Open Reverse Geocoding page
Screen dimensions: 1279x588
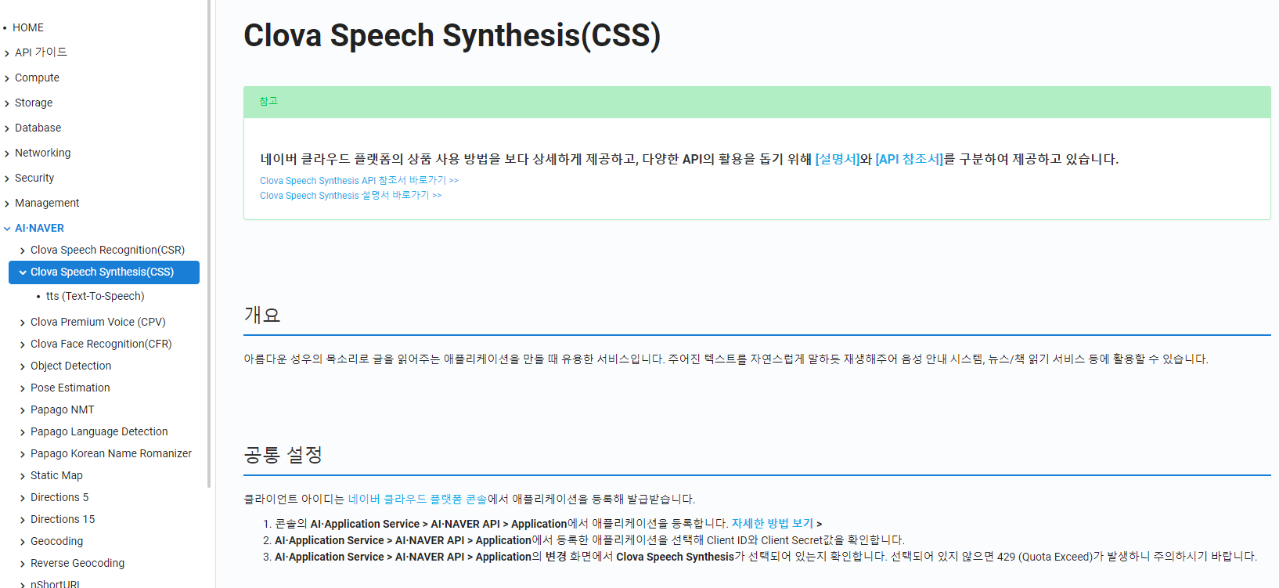click(x=77, y=563)
